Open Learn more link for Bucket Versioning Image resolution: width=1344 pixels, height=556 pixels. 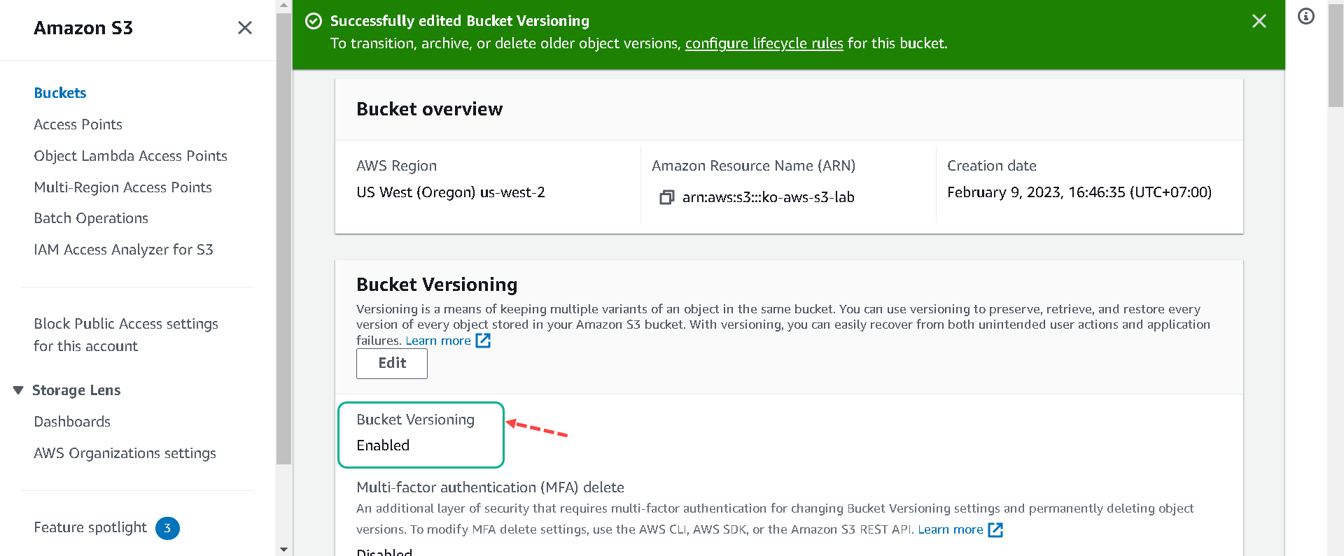click(x=438, y=341)
